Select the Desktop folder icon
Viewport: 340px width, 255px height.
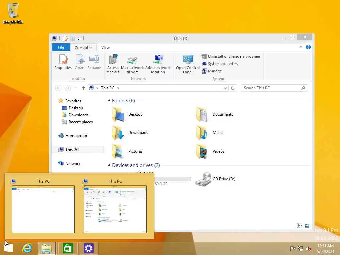pyautogui.click(x=118, y=114)
